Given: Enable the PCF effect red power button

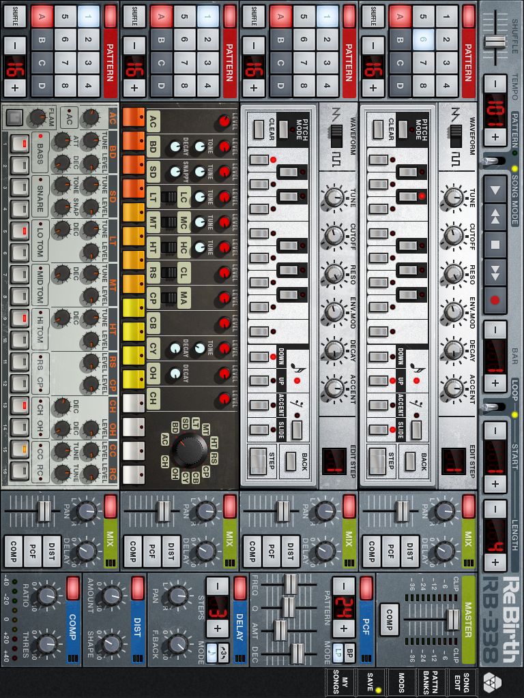Looking at the screenshot, I should tap(366, 588).
